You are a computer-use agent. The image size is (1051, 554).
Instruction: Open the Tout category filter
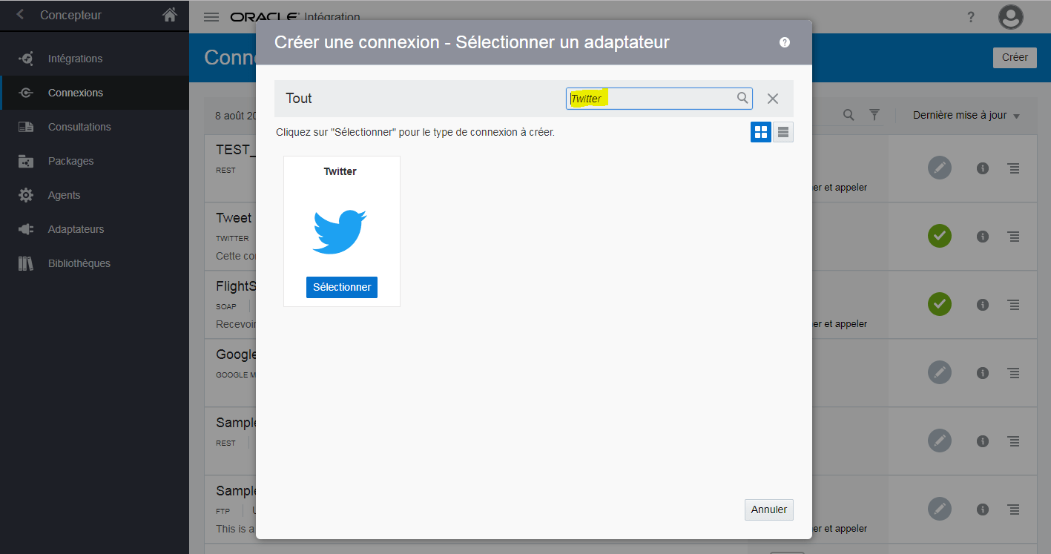(298, 98)
